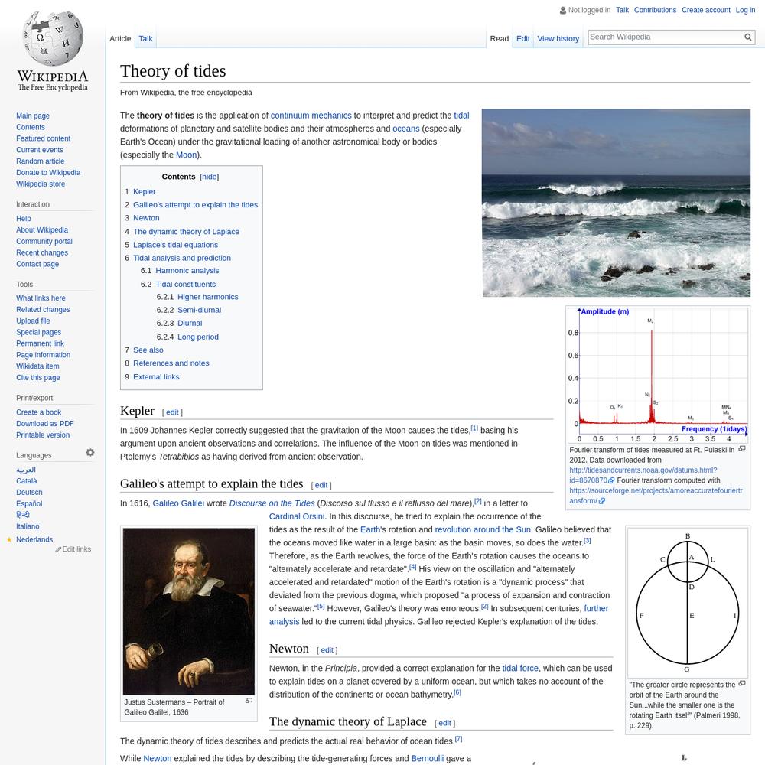Open Recent changes in the sidebar
Viewport: 765px width, 765px height.
(x=42, y=252)
